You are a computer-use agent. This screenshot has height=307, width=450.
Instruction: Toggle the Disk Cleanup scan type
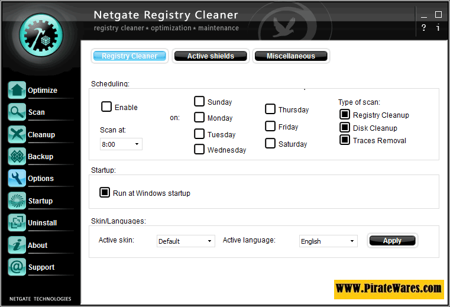[x=344, y=128]
